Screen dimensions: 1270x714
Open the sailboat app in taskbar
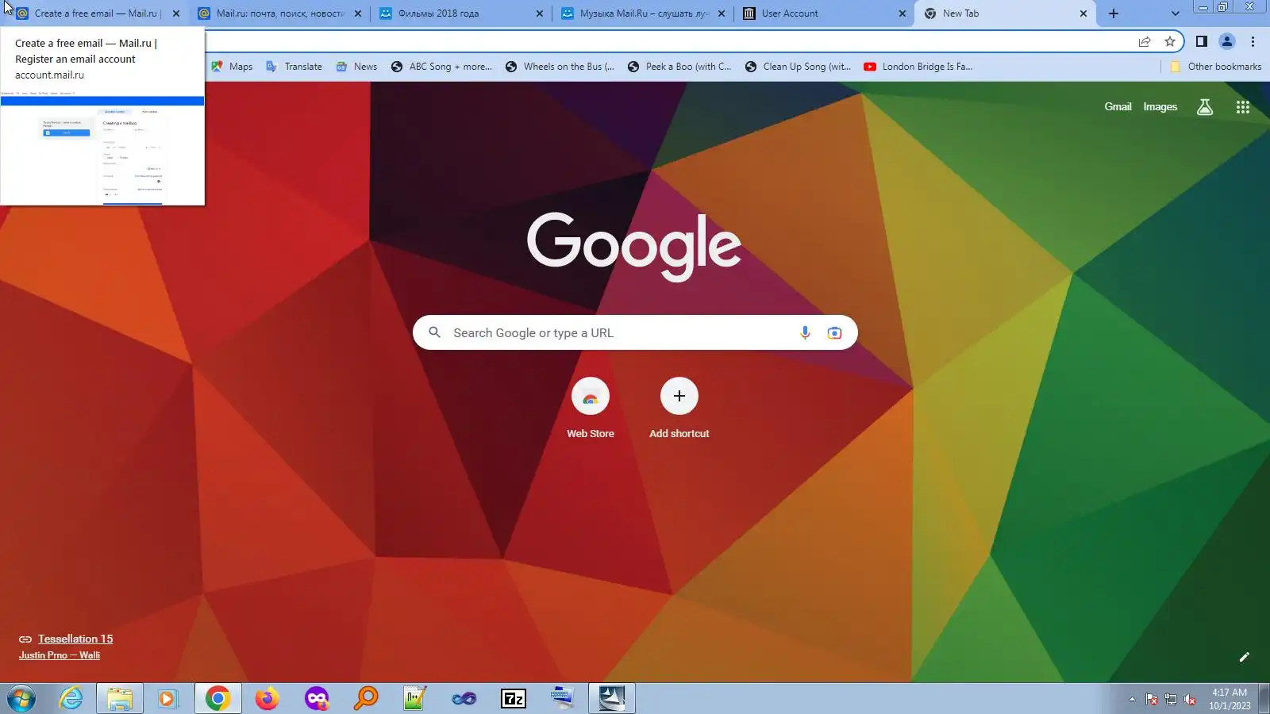click(612, 699)
